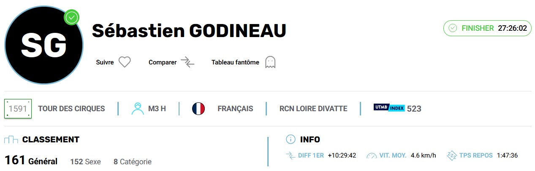Open the ghost table icon
This screenshot has height=171, width=535.
coord(270,62)
